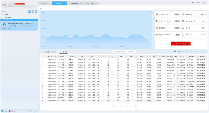Click the 商品ID column header
Screen dimensions: 209x113
click(72, 57)
